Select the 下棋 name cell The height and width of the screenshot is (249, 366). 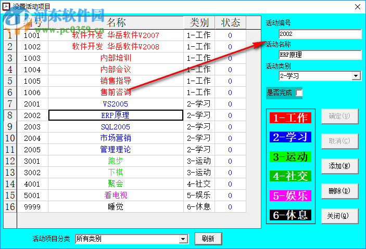point(116,172)
